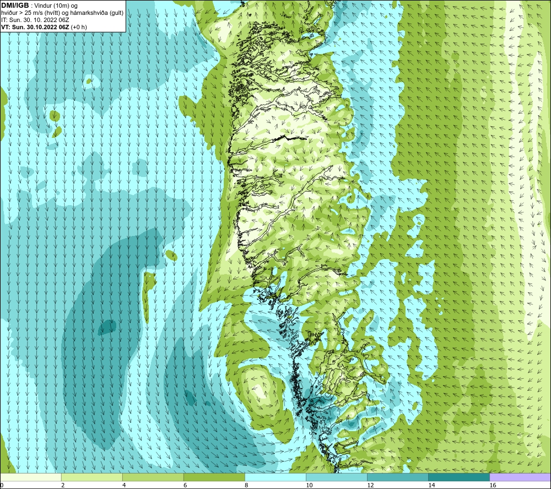Click the 'IT: Sun. 30. 10. 2022 06Z' line
Screen dimensions: 551x489
tap(35, 20)
